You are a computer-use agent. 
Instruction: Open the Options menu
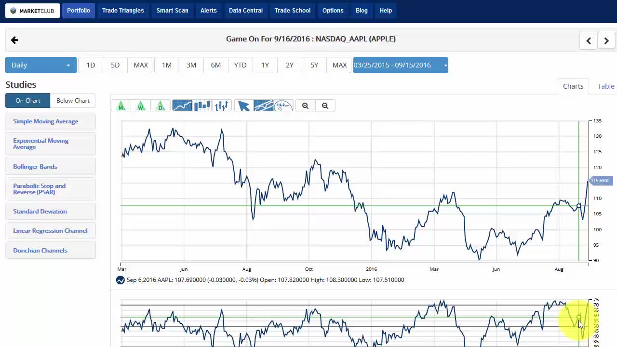click(x=333, y=11)
